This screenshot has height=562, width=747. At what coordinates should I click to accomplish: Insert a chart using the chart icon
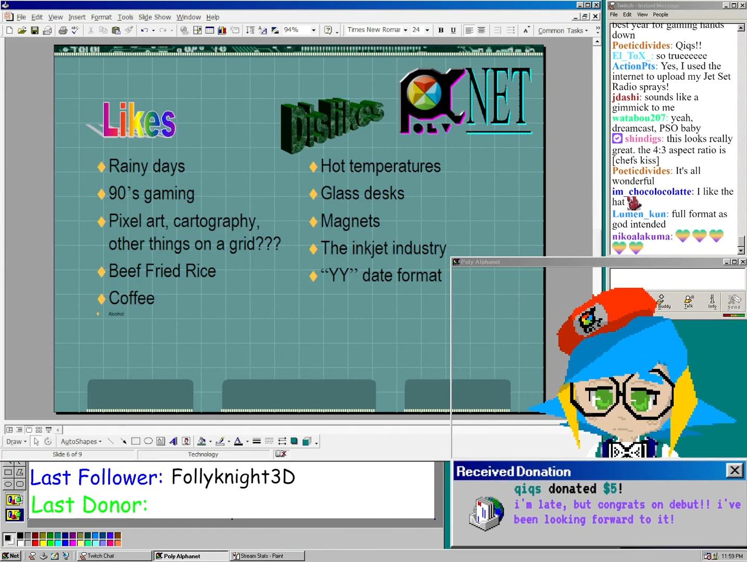click(x=222, y=30)
